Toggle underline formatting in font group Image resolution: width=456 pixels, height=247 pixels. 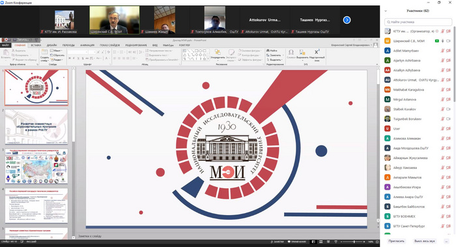78,58
